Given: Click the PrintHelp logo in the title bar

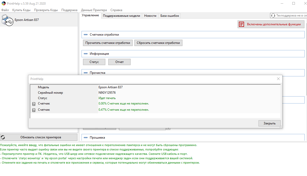Looking at the screenshot, I should tap(3, 4).
